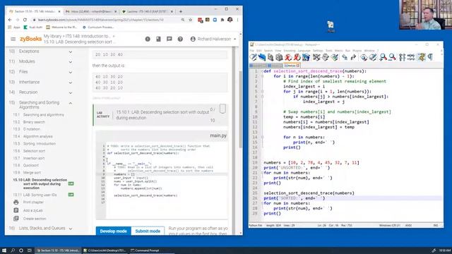
Task: Click the Close document icon in Notepad++
Action: tap(288, 57)
